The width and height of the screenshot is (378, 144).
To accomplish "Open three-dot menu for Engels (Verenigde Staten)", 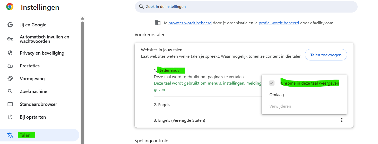I will click(342, 120).
